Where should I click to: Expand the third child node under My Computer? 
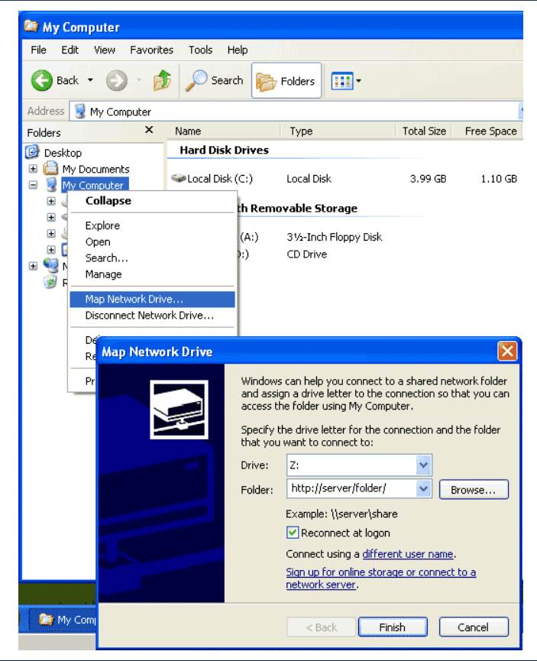pos(51,233)
